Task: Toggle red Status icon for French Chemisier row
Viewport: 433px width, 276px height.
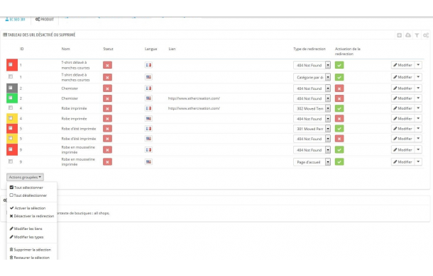Action: click(107, 88)
